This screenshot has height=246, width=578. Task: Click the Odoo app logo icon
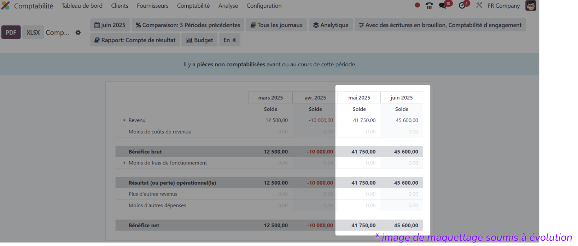(6, 6)
